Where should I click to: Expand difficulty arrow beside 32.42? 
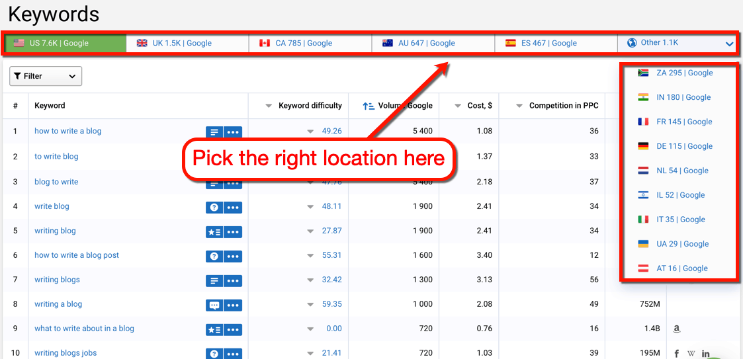(310, 280)
